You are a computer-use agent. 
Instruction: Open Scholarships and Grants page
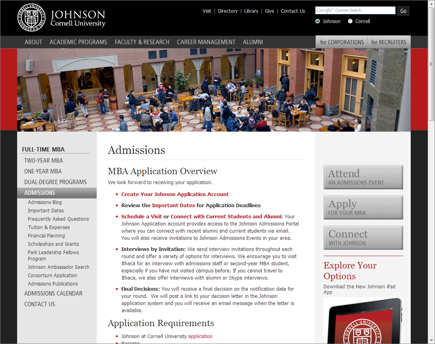pos(53,244)
